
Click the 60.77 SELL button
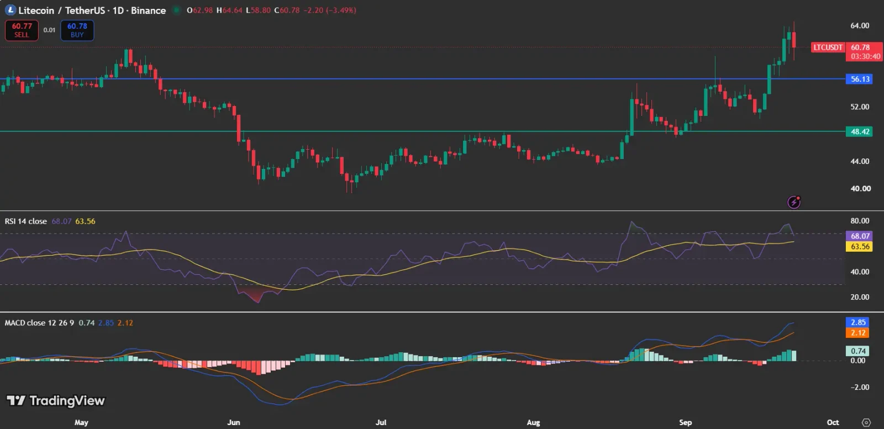pyautogui.click(x=22, y=30)
